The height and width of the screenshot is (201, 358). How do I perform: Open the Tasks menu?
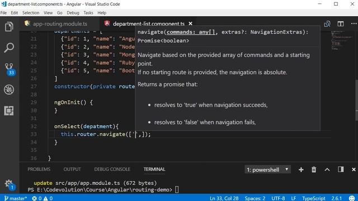click(x=88, y=13)
